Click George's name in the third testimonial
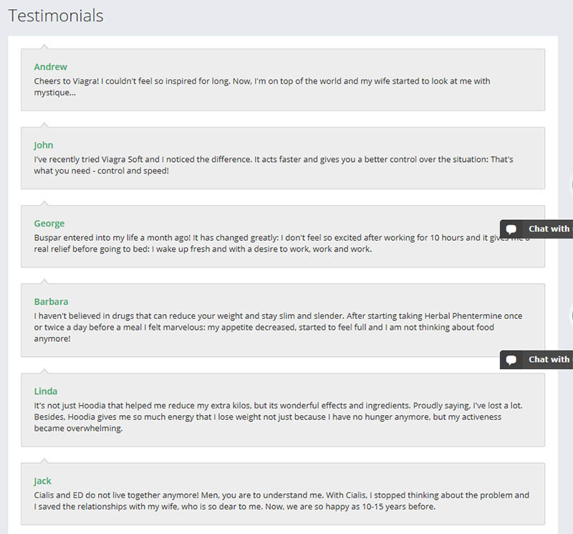Viewport: 573px width, 534px height. click(x=49, y=223)
